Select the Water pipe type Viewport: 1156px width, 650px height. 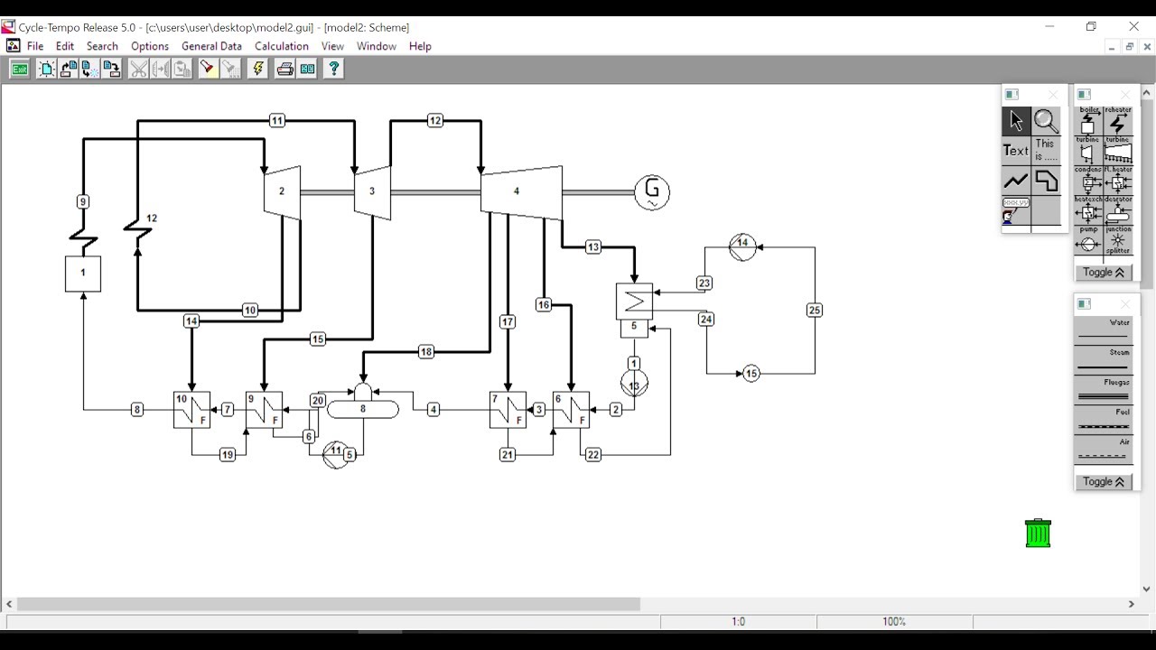coord(1104,330)
